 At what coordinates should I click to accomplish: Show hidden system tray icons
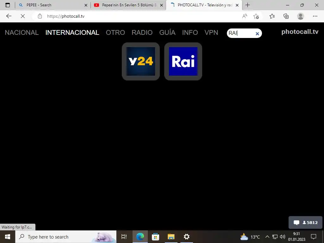[267, 237]
